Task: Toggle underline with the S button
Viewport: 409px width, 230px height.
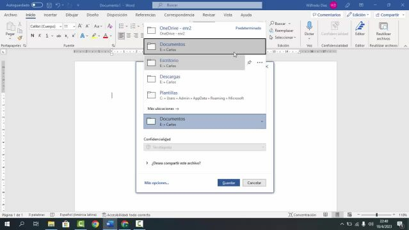Action: point(47,36)
